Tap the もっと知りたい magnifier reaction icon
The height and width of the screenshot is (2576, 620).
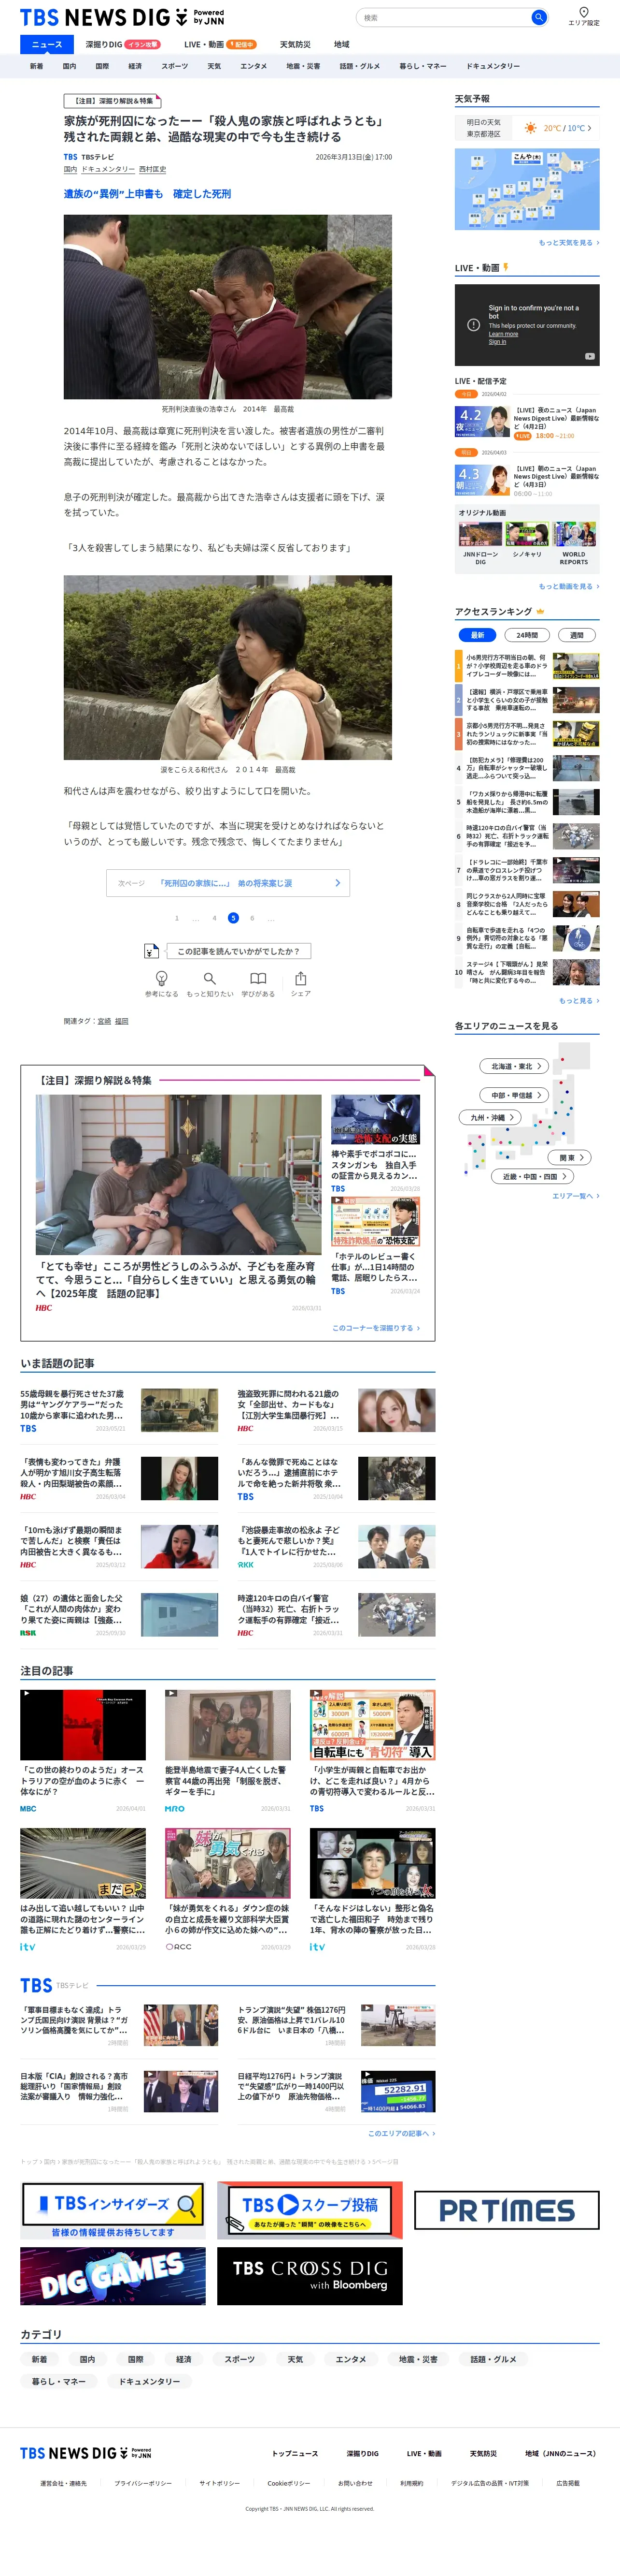pyautogui.click(x=210, y=978)
